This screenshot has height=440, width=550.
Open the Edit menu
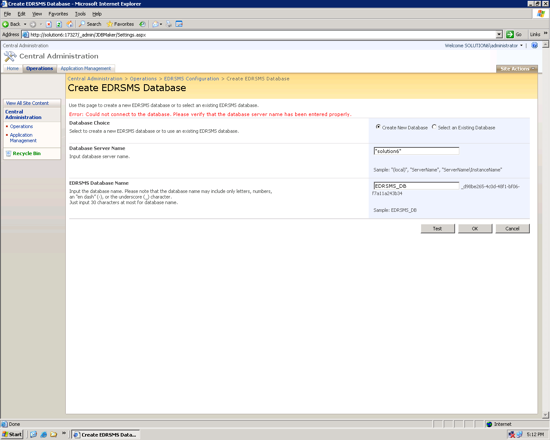point(21,14)
